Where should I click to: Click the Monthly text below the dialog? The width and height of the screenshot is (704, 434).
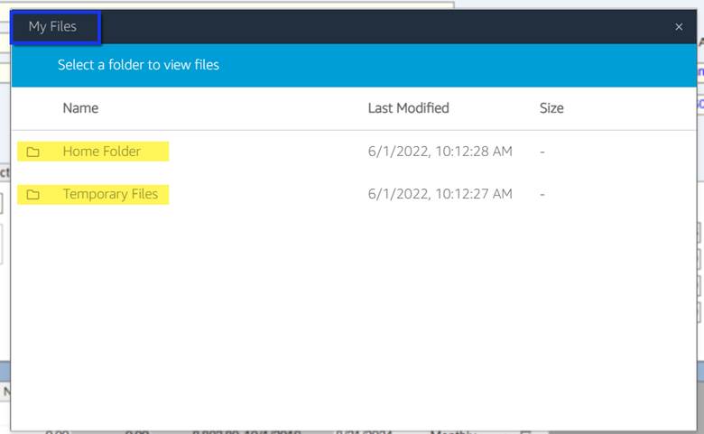point(453,432)
